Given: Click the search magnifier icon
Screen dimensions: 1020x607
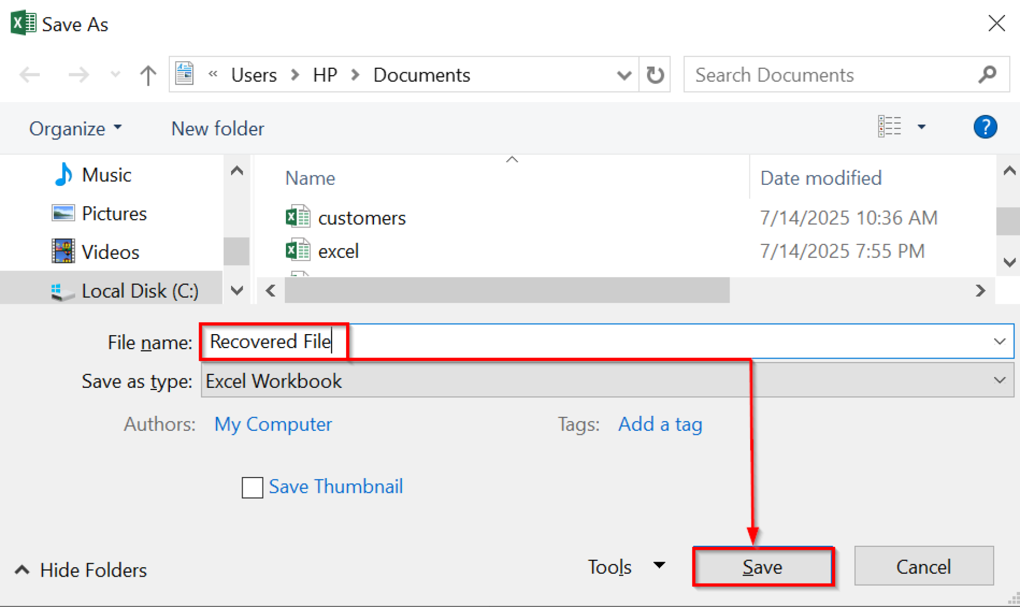Looking at the screenshot, I should 987,75.
